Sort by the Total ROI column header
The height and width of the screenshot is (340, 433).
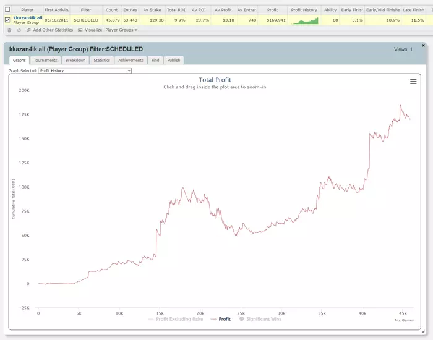176,10
